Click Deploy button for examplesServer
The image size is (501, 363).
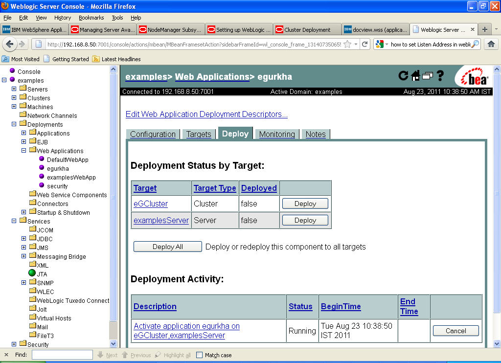click(305, 220)
